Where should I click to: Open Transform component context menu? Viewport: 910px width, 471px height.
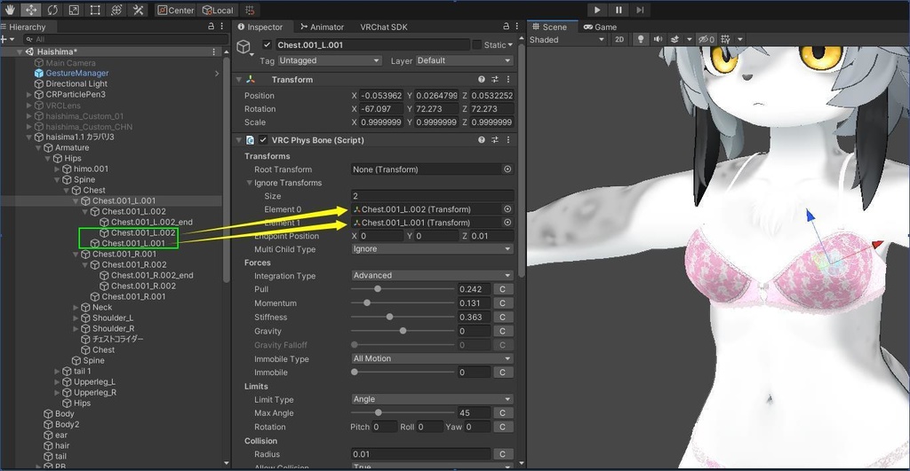508,79
